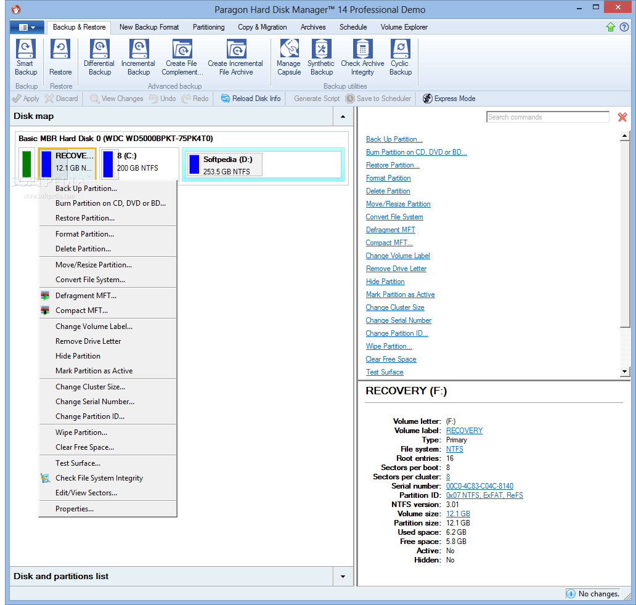The width and height of the screenshot is (636, 605).
Task: Launch Smart Backup wizard
Action: click(x=25, y=57)
